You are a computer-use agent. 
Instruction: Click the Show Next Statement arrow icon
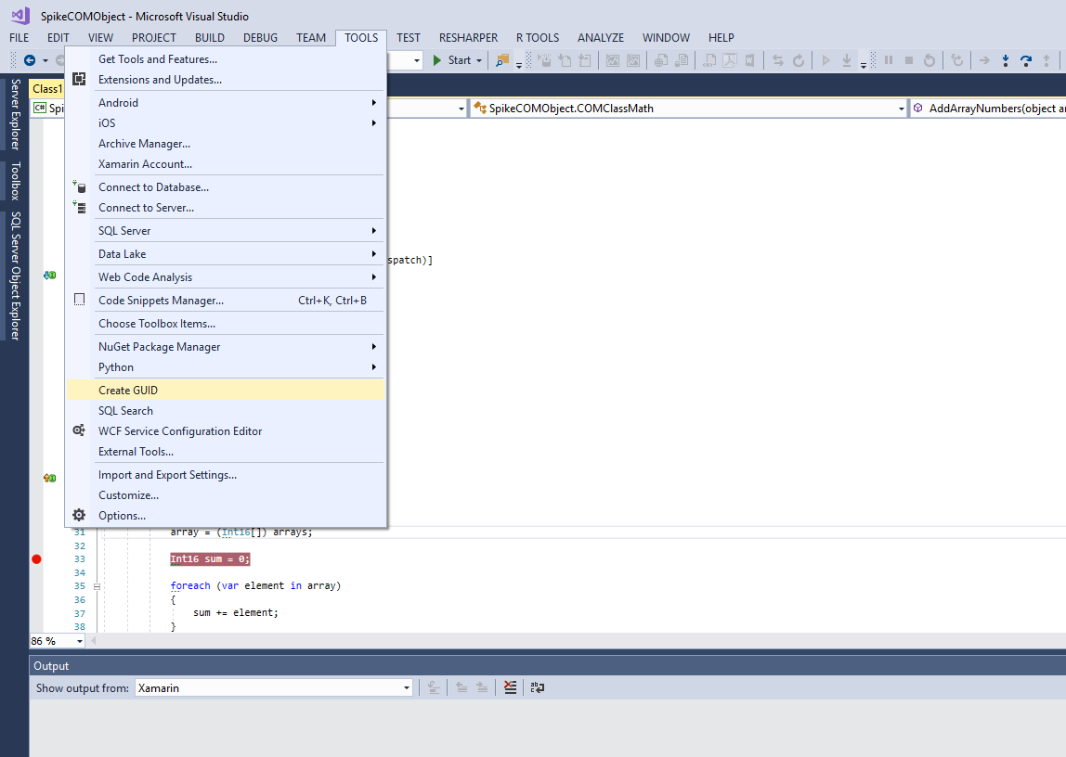click(983, 60)
